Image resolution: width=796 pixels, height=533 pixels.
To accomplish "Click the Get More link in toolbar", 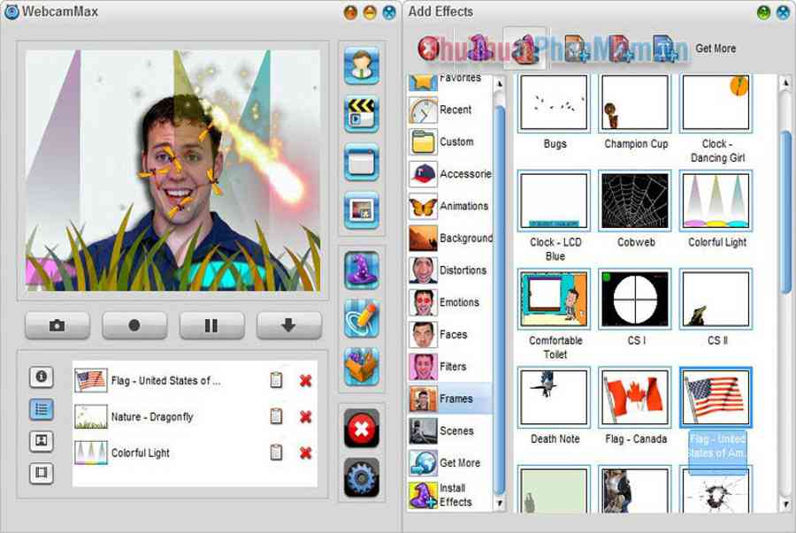I will coord(715,49).
